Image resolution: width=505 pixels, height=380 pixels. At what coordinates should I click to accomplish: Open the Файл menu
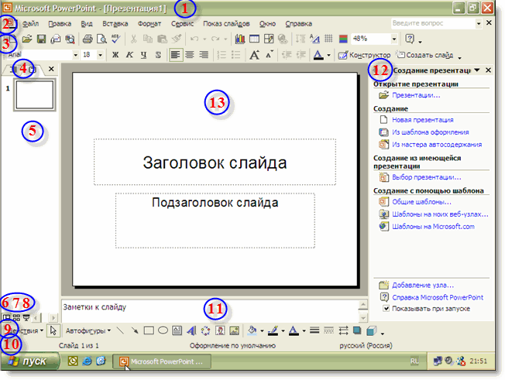(x=30, y=23)
